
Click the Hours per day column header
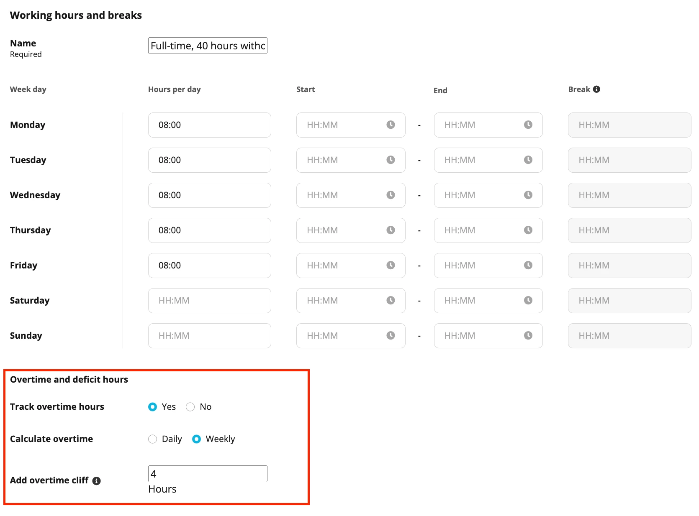click(x=175, y=89)
